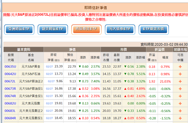
Task: Click the plus icon in the 00673R row
Action: click(x=180, y=89)
